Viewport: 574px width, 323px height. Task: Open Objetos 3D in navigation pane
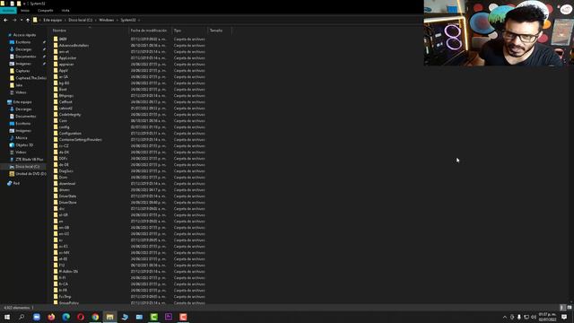[24, 145]
